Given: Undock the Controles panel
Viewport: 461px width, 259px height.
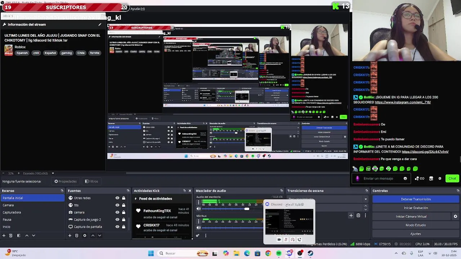Looking at the screenshot, I should click(x=458, y=191).
